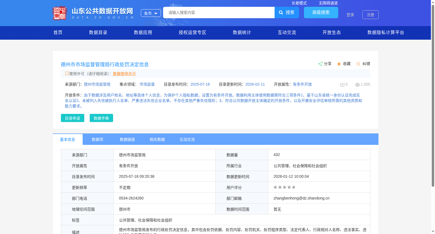Click email zhangbenhong@dz.shandong.cn
The image size is (435, 234).
302,198
